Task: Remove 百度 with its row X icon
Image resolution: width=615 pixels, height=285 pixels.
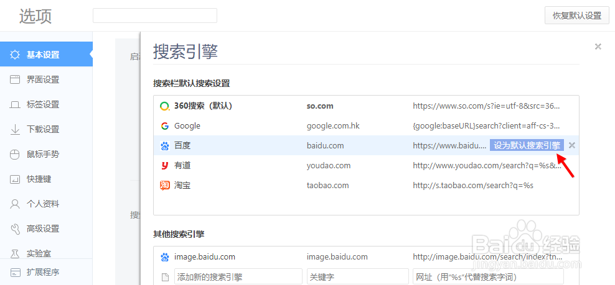Action: 572,145
